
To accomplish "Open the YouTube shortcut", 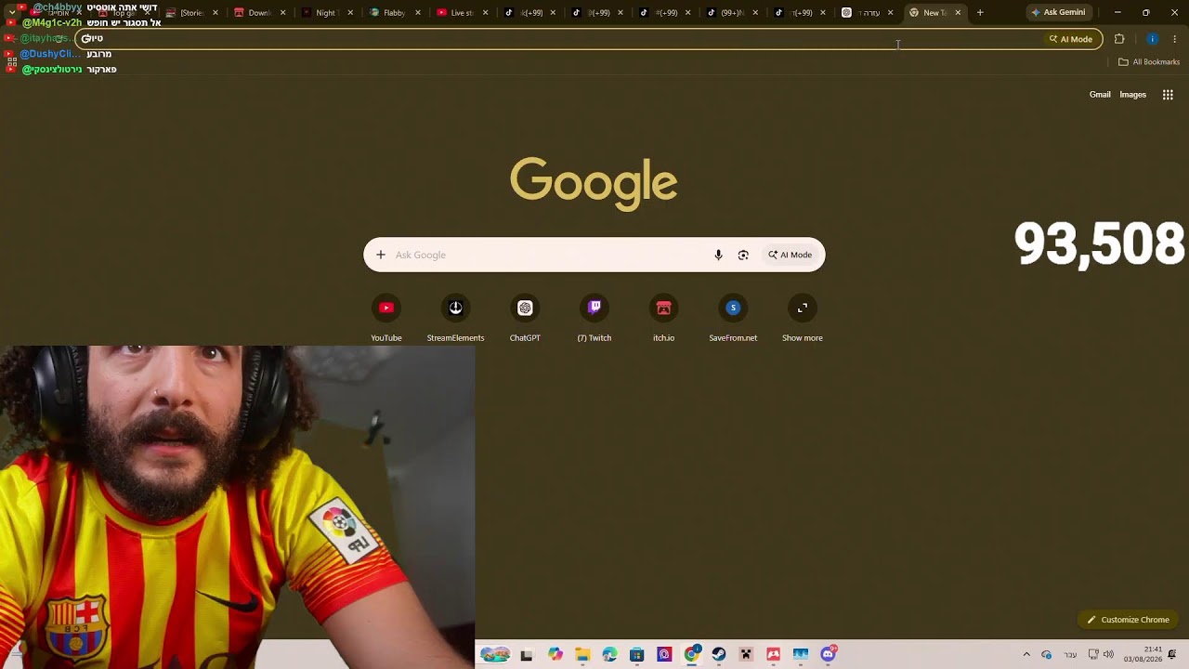I will [x=386, y=317].
